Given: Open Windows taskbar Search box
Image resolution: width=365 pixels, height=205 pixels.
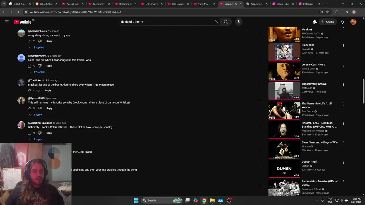Looking at the screenshot, I should (162, 200).
